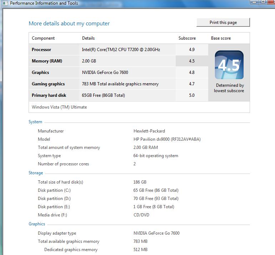Click the Base score column header
Screen dimensions: 275x255
coord(221,38)
